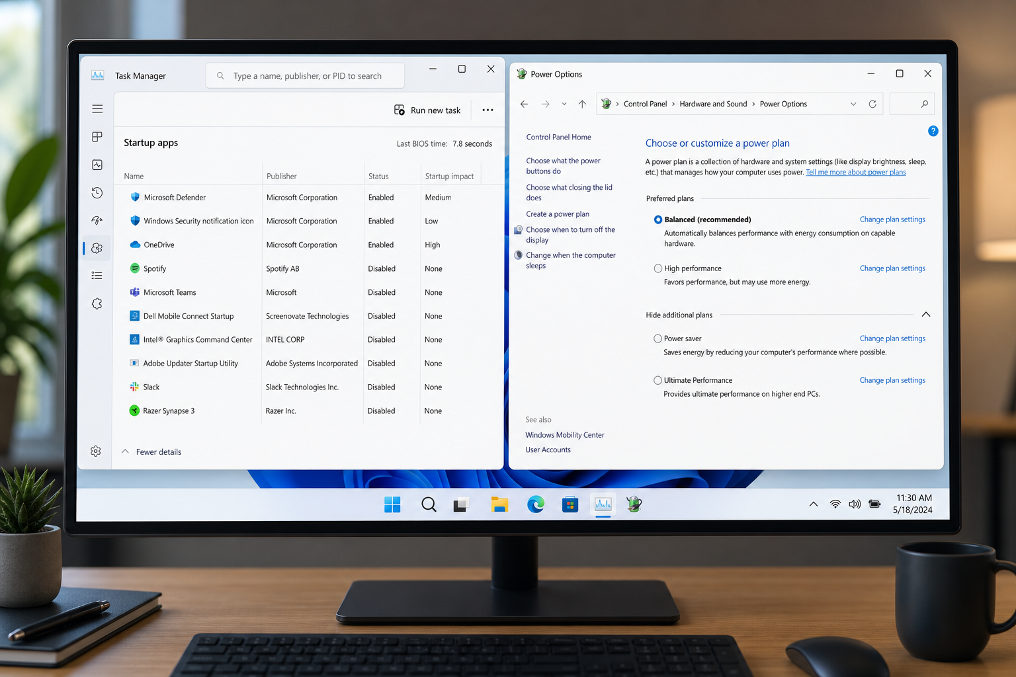Expand breadcrumb chevron after Control Panel
This screenshot has width=1016, height=677.
point(673,104)
